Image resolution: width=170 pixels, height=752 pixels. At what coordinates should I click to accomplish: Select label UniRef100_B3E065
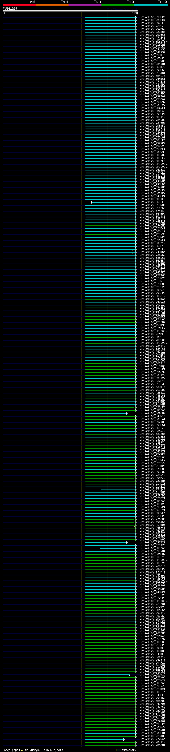click(152, 258)
